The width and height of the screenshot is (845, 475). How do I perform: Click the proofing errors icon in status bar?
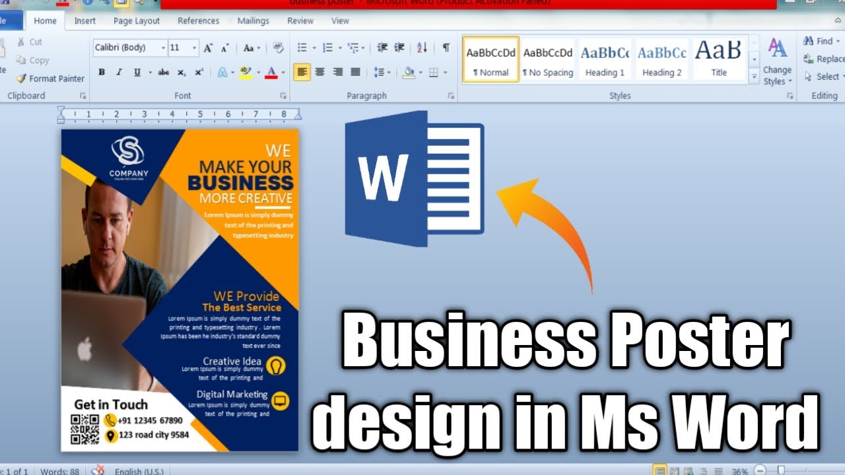pyautogui.click(x=98, y=470)
